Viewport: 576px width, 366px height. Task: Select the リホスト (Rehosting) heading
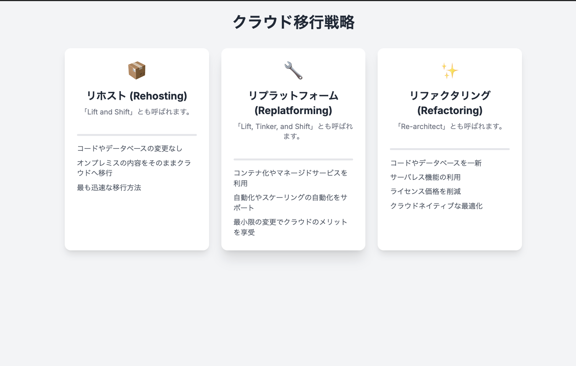[x=137, y=96]
